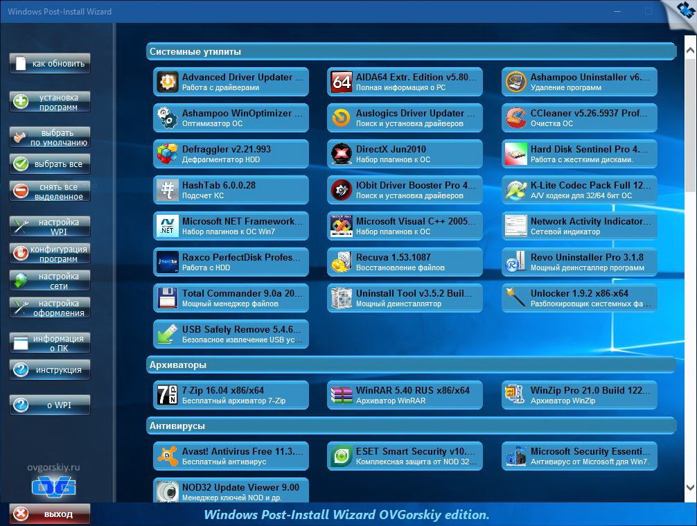Pick the CCleaner icon
The width and height of the screenshot is (697, 526).
click(x=516, y=118)
